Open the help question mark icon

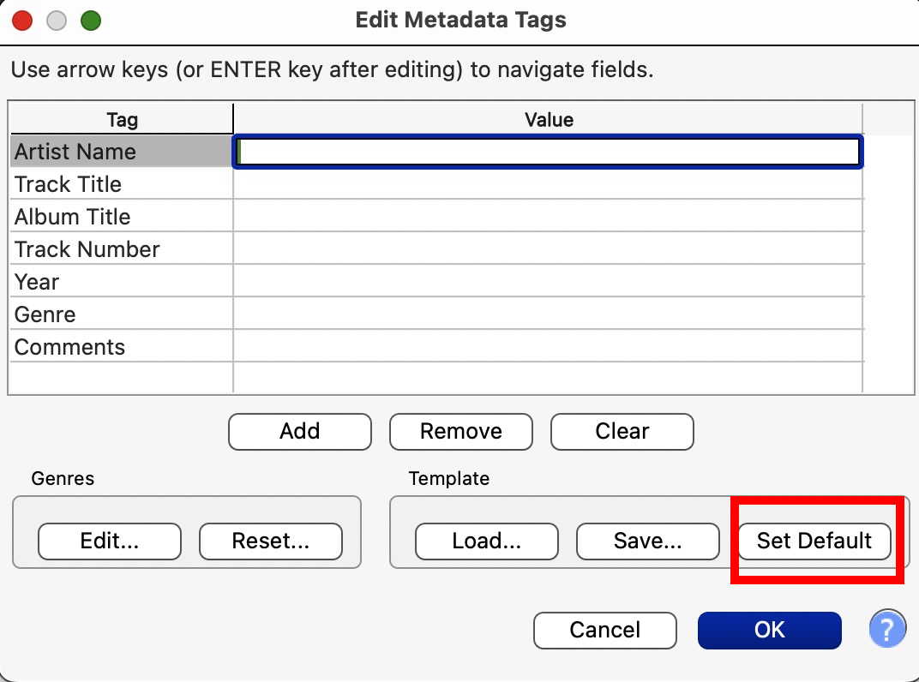[887, 630]
